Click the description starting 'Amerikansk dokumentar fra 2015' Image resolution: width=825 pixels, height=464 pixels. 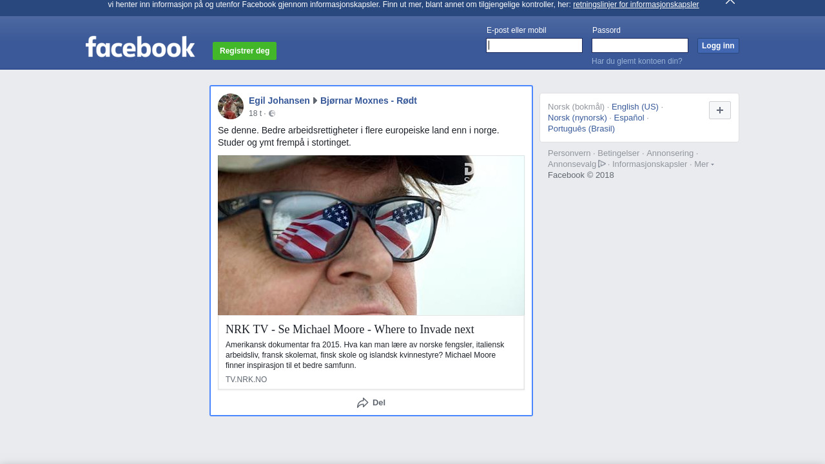pos(365,355)
